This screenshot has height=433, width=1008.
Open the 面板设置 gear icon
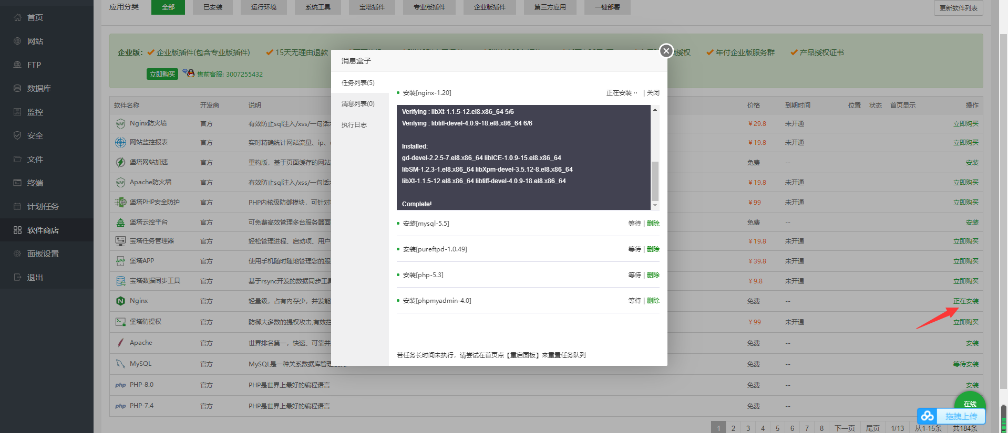click(x=17, y=254)
